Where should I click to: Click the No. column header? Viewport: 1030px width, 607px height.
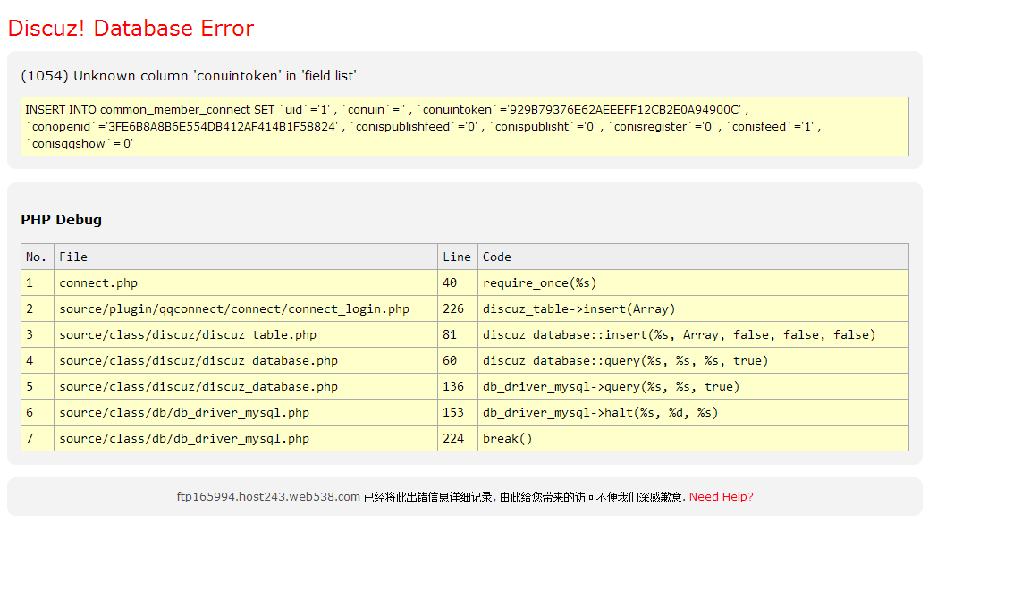pos(38,257)
